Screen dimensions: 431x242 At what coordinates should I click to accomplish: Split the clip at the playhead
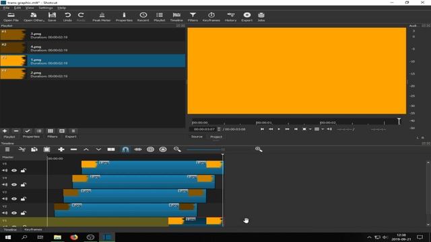[111, 149]
